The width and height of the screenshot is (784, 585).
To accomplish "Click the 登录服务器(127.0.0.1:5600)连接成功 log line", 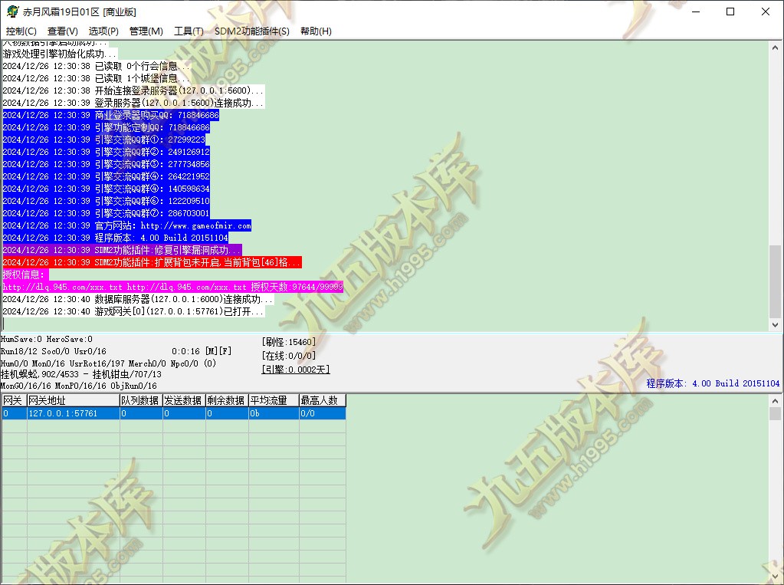I will click(133, 103).
